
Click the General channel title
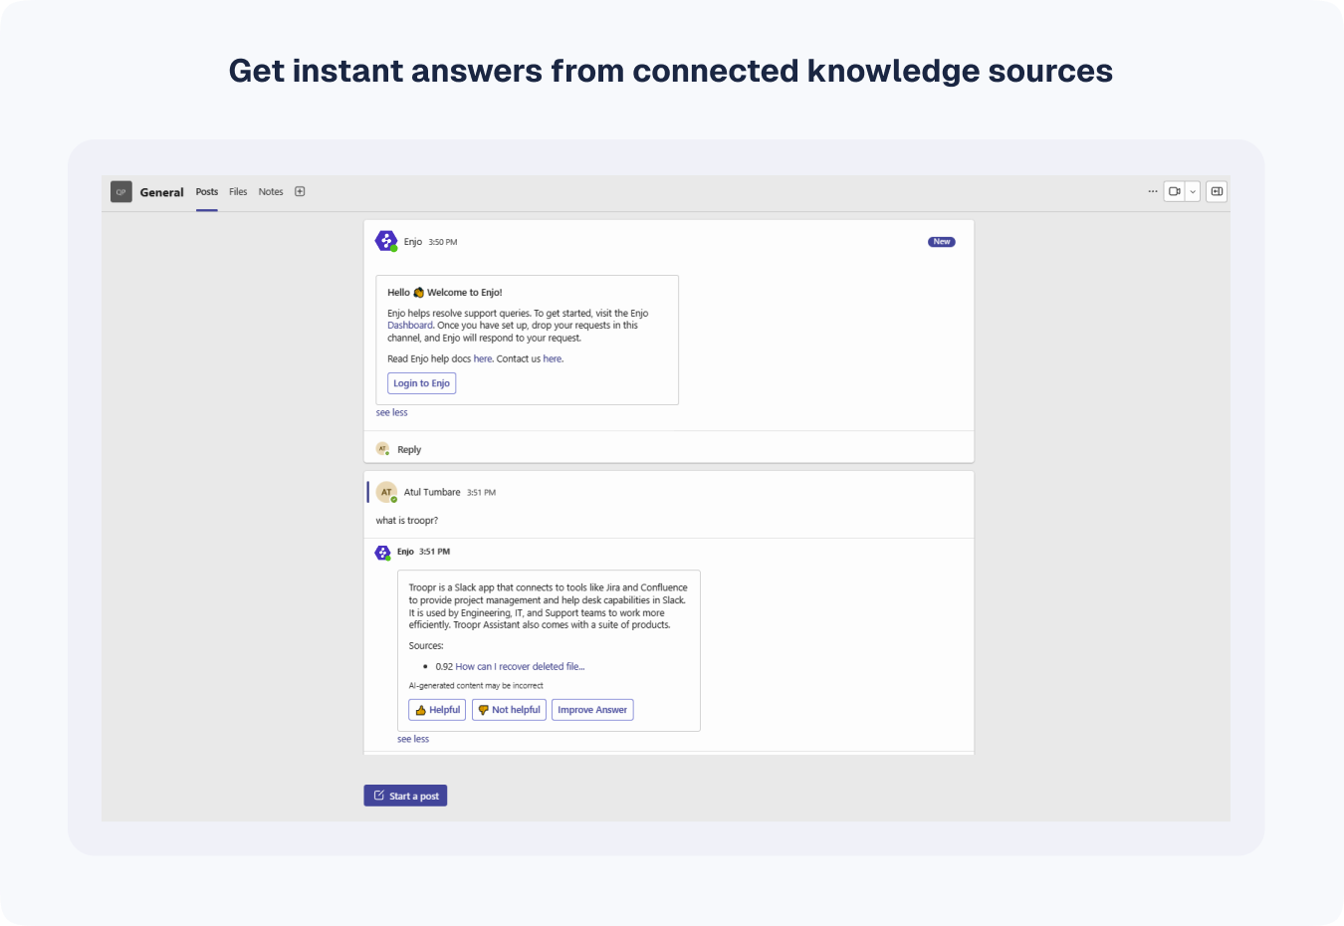tap(161, 192)
